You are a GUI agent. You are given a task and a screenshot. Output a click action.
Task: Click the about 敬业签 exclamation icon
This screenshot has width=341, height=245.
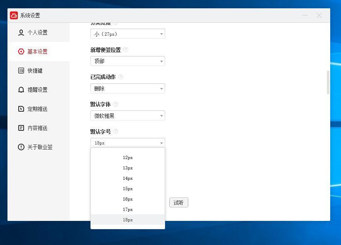[x=21, y=147]
